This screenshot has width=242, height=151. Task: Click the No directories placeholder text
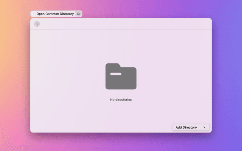pos(121,100)
